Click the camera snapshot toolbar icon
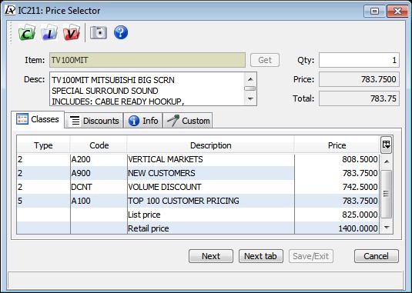This screenshot has width=412, height=293. click(99, 32)
